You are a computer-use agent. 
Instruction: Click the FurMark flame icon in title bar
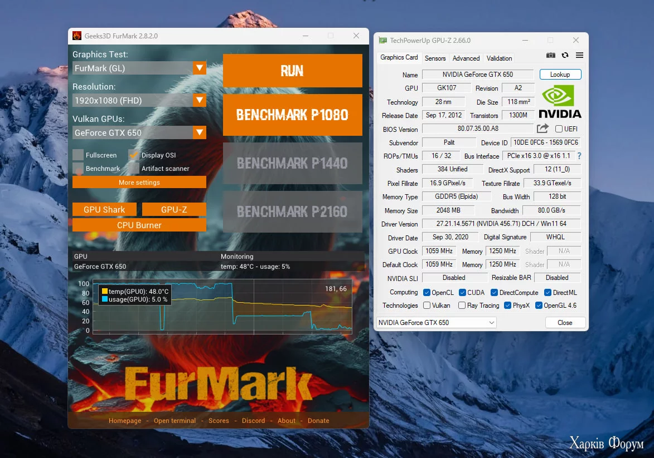point(77,36)
